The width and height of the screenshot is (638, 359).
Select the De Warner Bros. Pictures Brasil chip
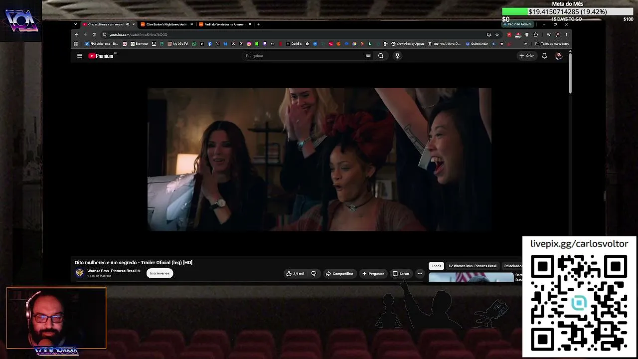[x=473, y=266]
